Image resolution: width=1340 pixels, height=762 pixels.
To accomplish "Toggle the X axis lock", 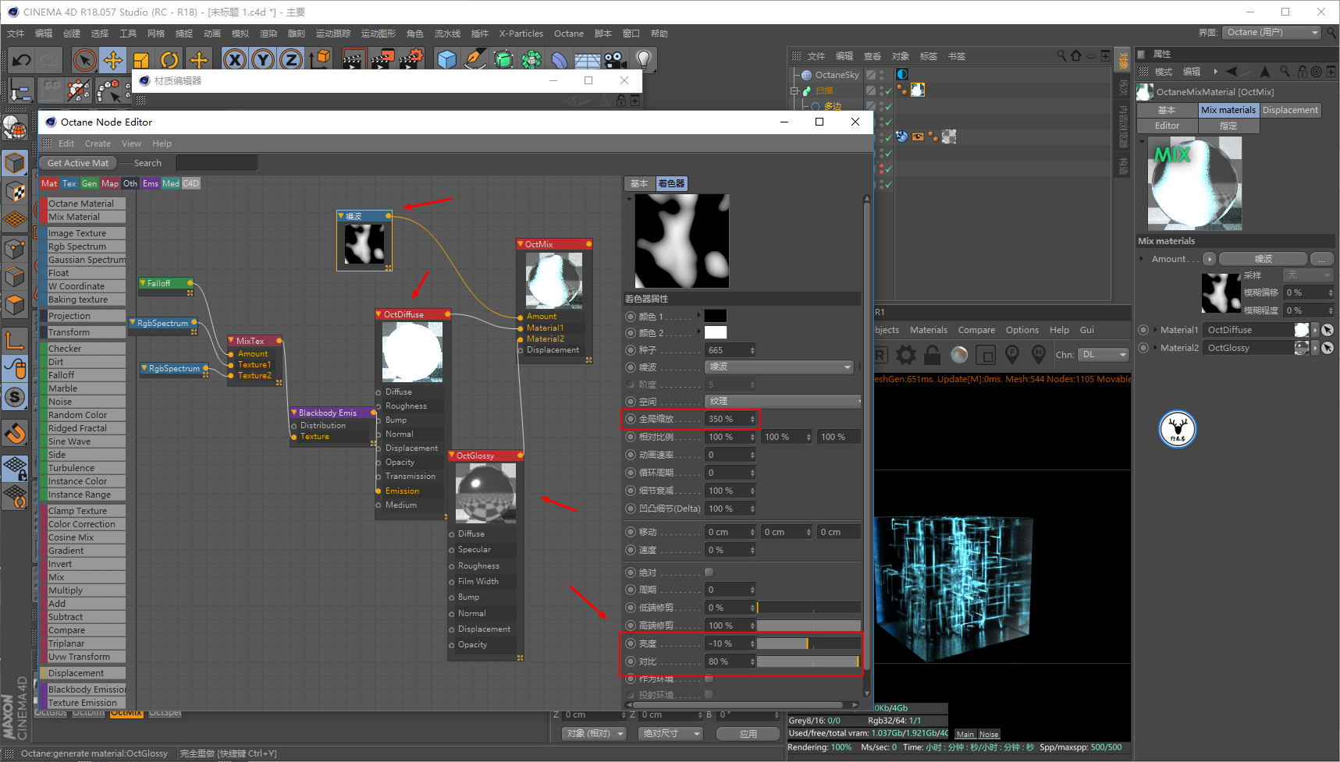I will [234, 60].
